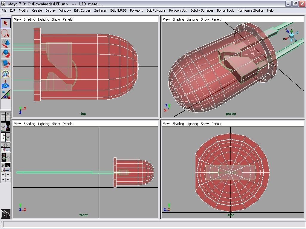The height and width of the screenshot is (229, 306).
Task: Open View menu of the front viewport
Action: [x=17, y=124]
